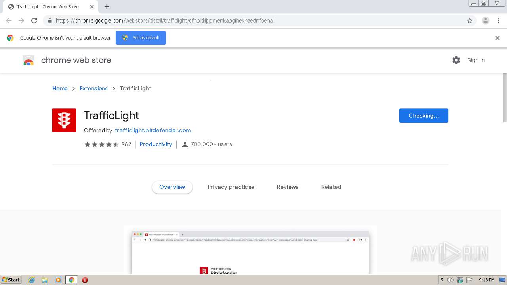Click the TrafficLight extension title
This screenshot has width=507, height=285.
tap(111, 116)
